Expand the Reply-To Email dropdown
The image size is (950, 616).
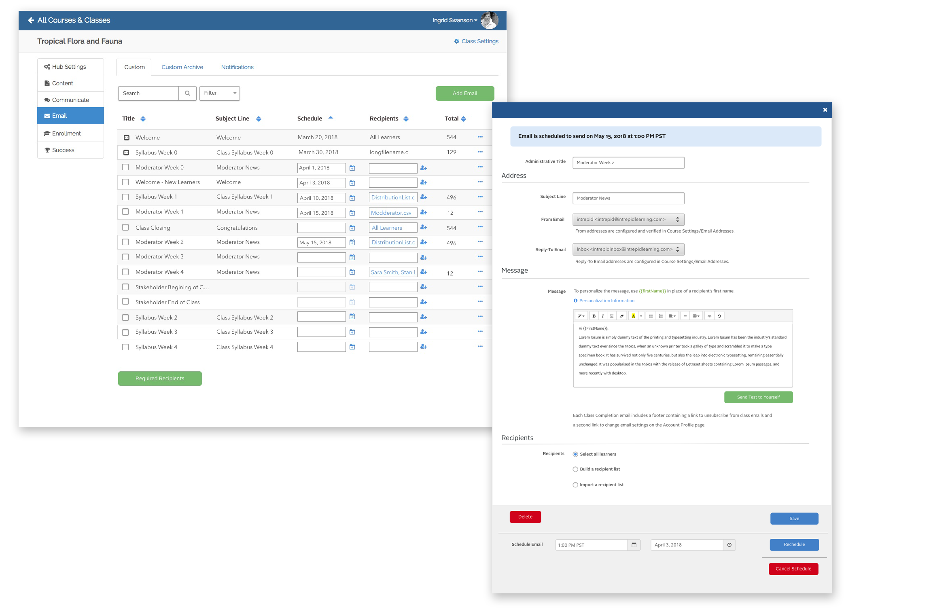click(628, 249)
